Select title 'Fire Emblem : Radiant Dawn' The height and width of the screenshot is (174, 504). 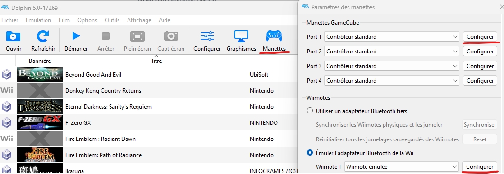pyautogui.click(x=101, y=139)
